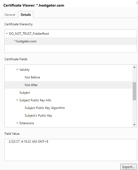The height and width of the screenshot is (170, 138).
Task: Collapse the Validity field arrow
Action: 17,69
